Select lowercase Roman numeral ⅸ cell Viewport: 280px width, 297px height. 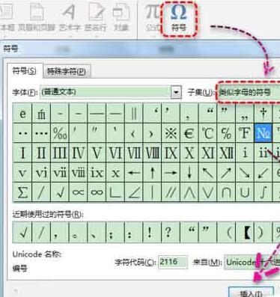pos(97,172)
